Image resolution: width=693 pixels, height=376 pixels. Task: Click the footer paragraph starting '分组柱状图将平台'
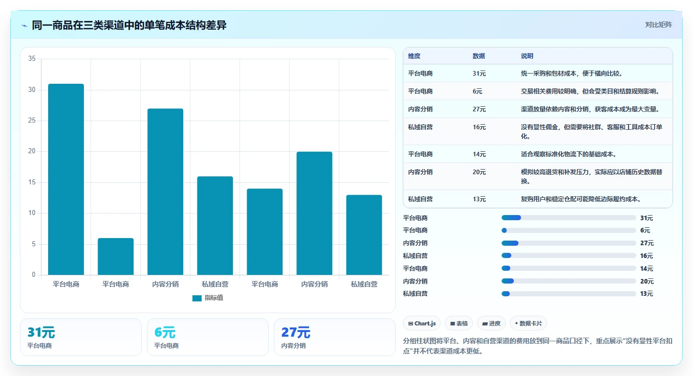click(537, 346)
